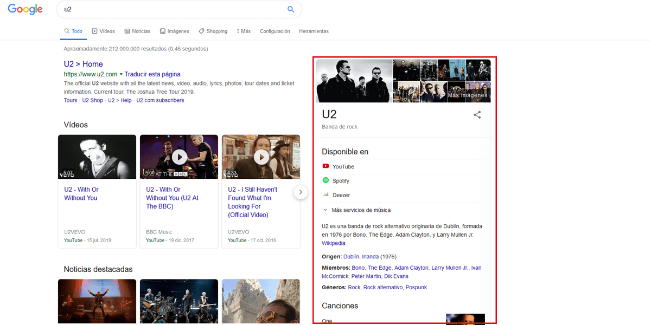Viewport: 651px width, 325px height.
Task: Open the Tours sitelink
Action: coord(71,100)
